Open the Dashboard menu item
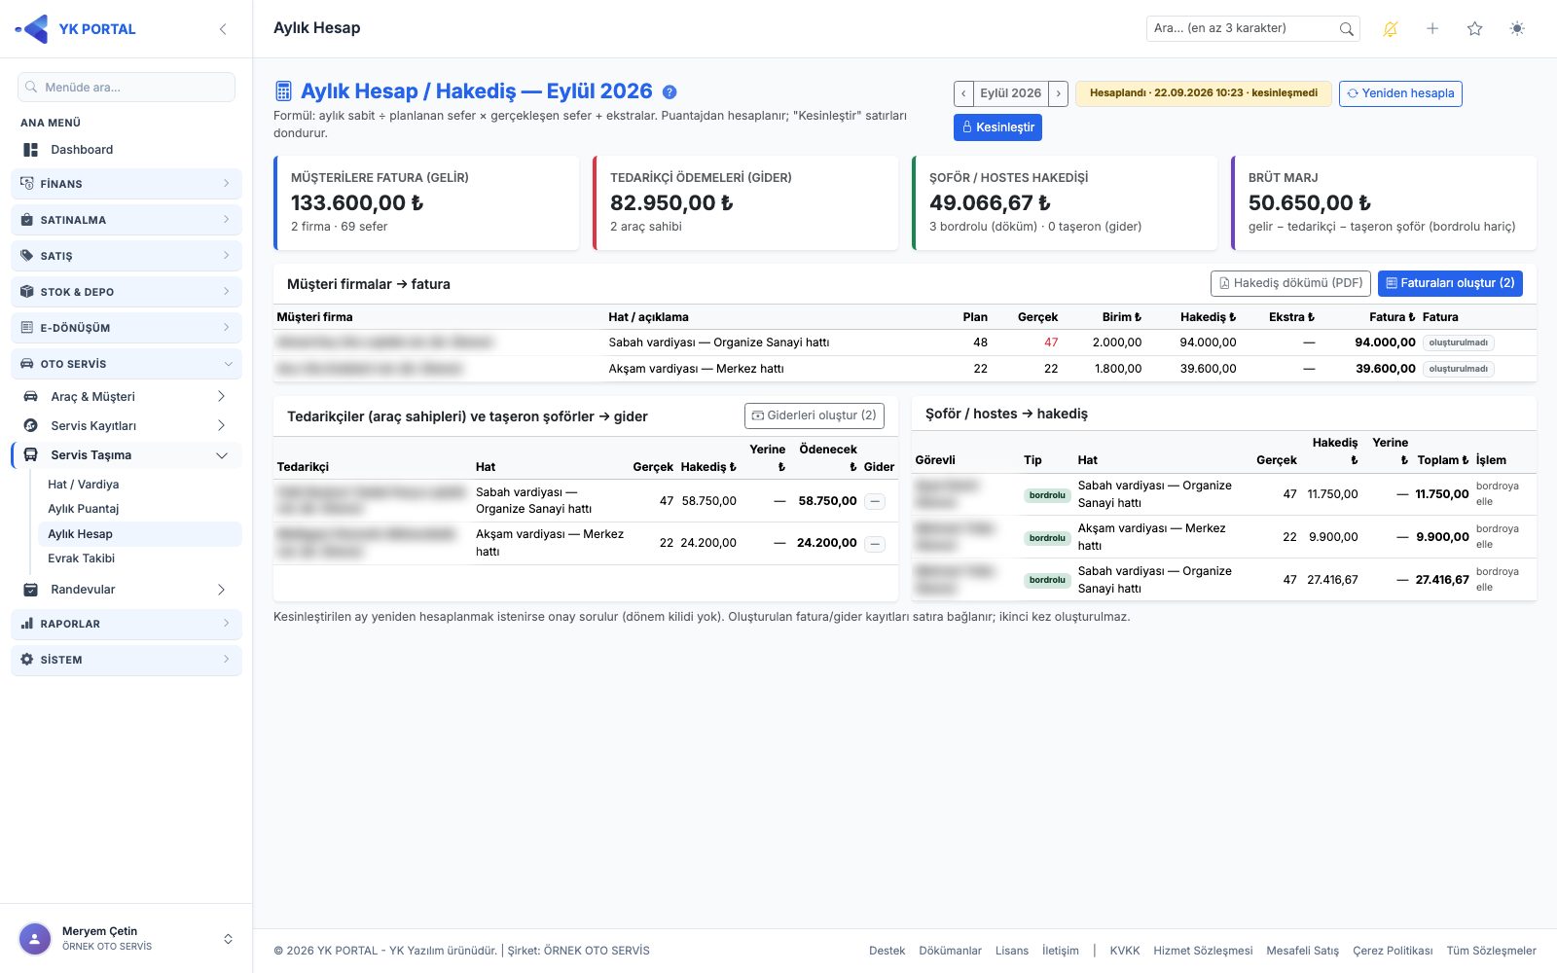The width and height of the screenshot is (1557, 973). 127,150
